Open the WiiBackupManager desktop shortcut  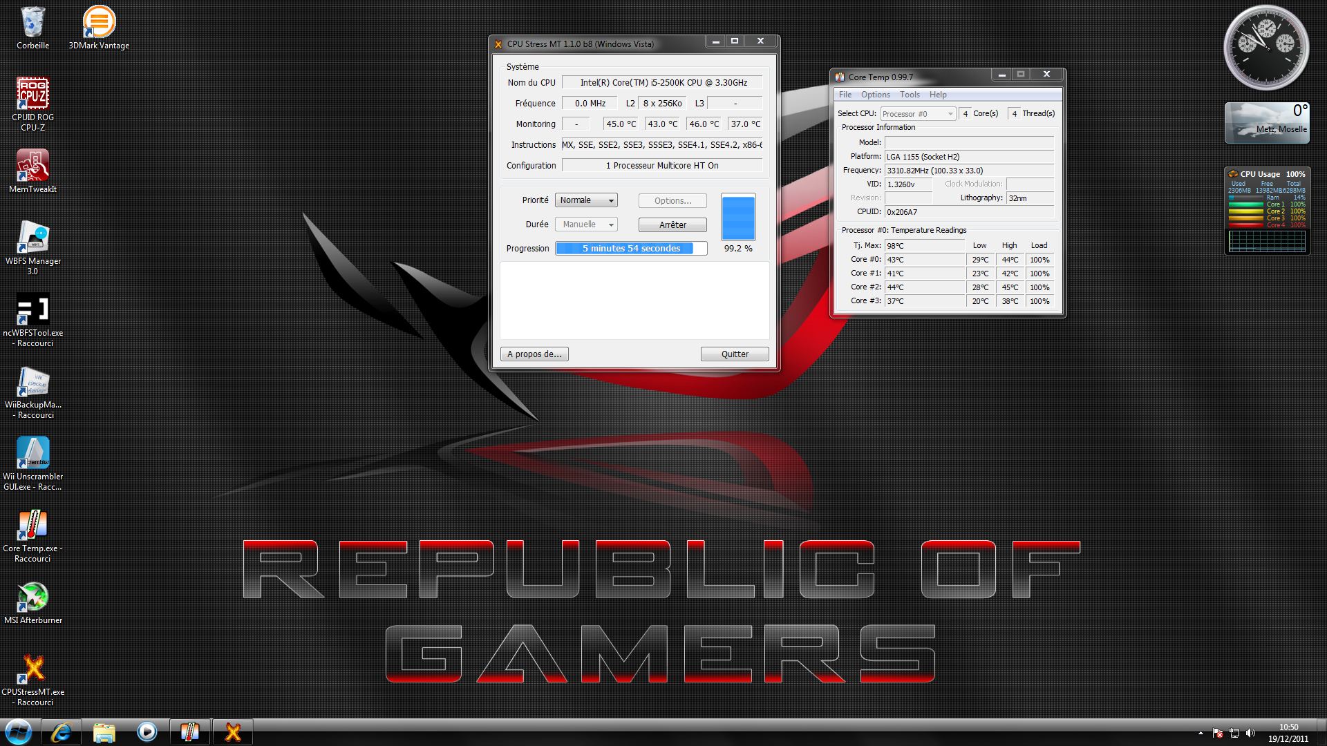32,382
